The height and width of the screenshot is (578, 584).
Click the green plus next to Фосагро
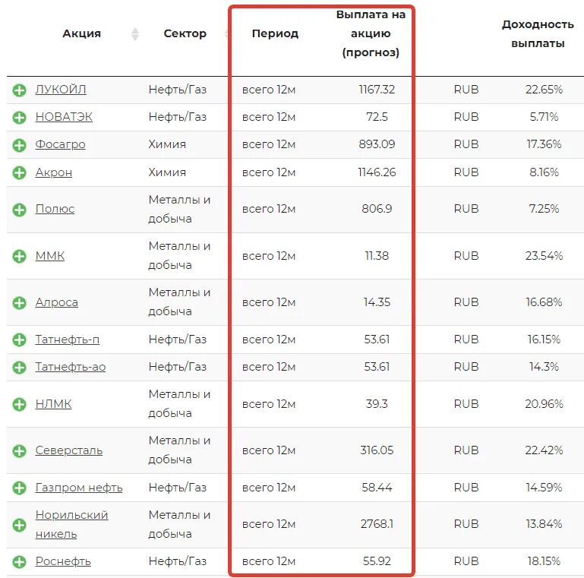coord(19,145)
